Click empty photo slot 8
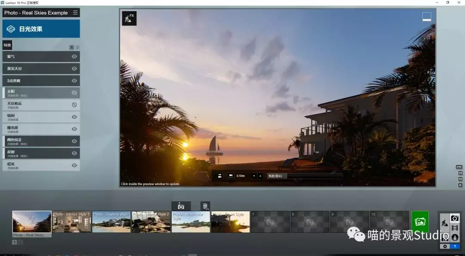The height and width of the screenshot is (256, 465). pyautogui.click(x=310, y=222)
